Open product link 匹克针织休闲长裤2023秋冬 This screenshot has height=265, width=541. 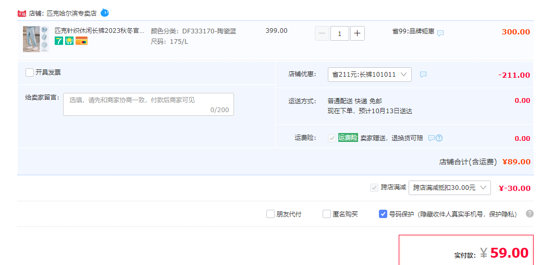[x=100, y=31]
